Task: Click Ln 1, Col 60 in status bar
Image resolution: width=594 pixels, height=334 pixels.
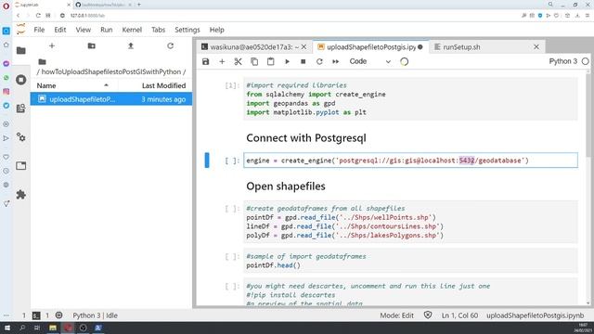Action: [459, 315]
